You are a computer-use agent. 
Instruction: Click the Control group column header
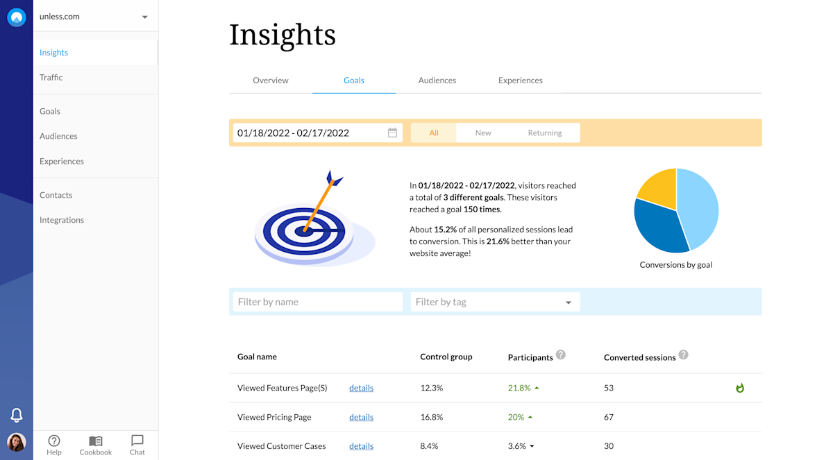click(446, 357)
